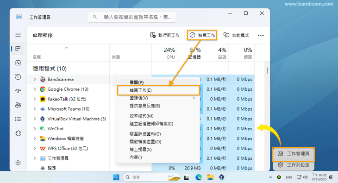Click the Bandicamera app icon
Image resolution: width=338 pixels, height=183 pixels.
(x=43, y=79)
